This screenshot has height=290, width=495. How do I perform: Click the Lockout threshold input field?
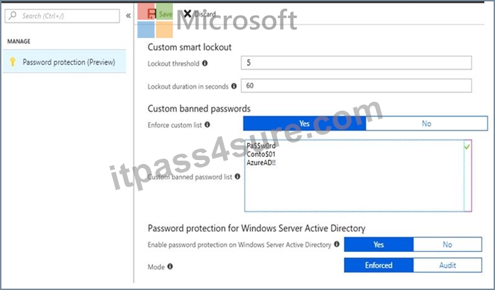click(x=356, y=63)
